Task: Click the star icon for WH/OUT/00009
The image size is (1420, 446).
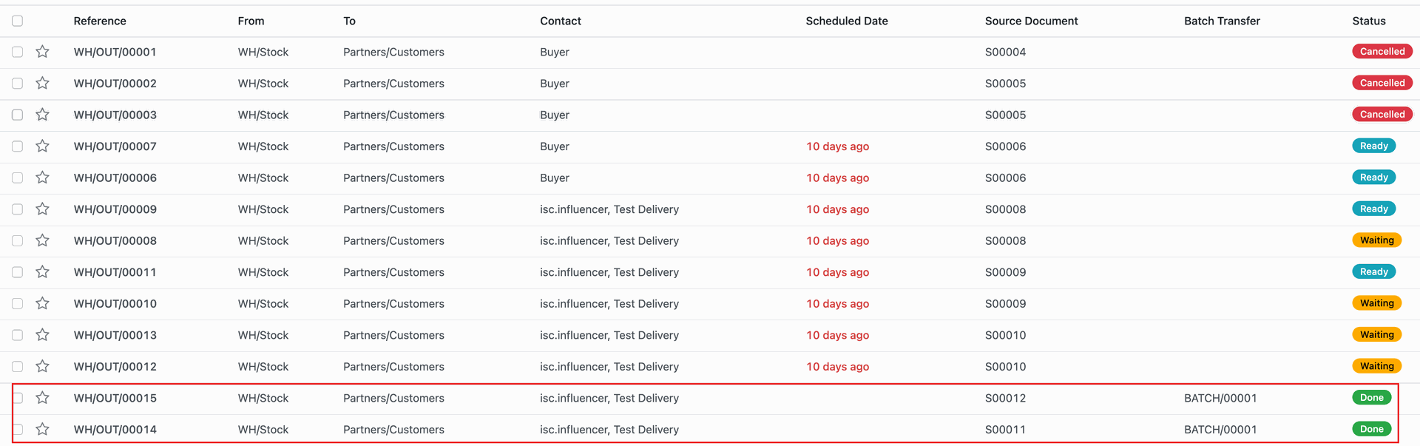Action: coord(43,209)
